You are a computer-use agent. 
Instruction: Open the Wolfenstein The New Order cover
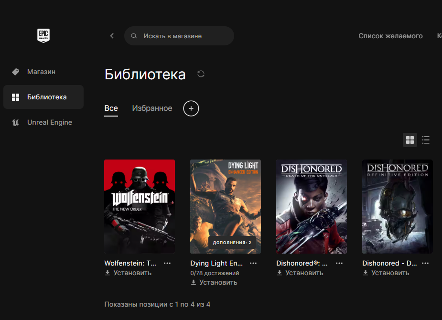[140, 206]
